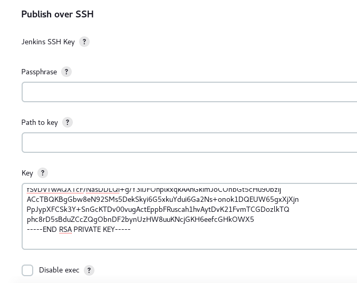Click empty space below END line in Key box

point(189,241)
